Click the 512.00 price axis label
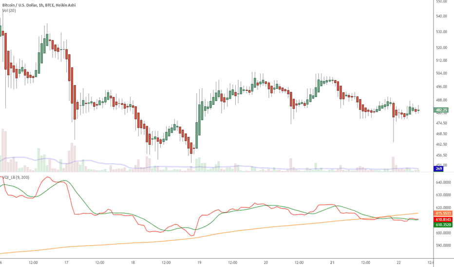454x267 pixels. point(441,61)
